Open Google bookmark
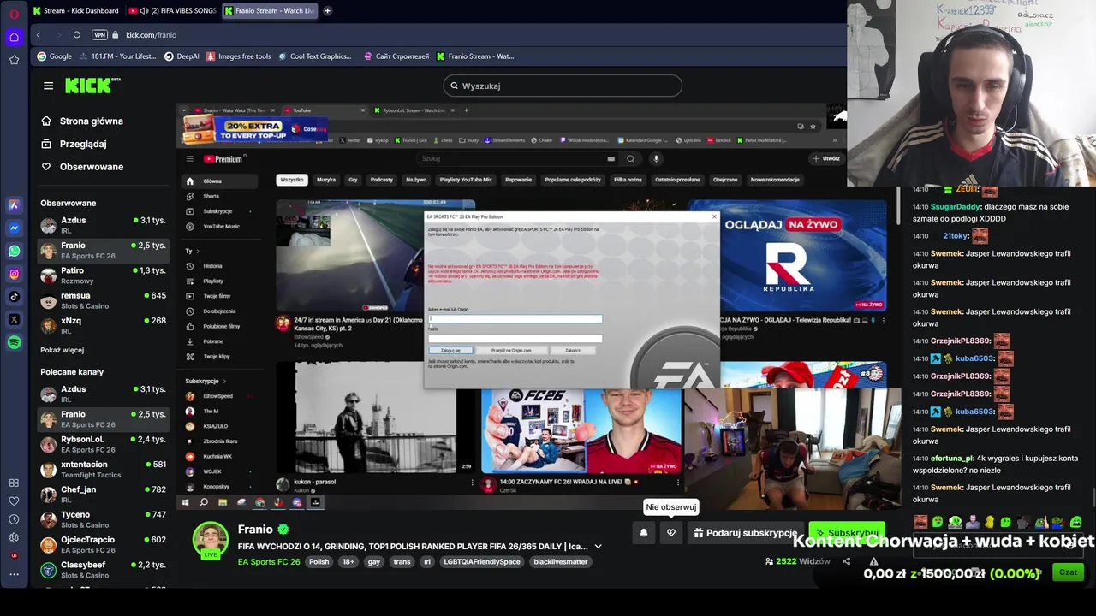The image size is (1096, 616). [x=54, y=56]
